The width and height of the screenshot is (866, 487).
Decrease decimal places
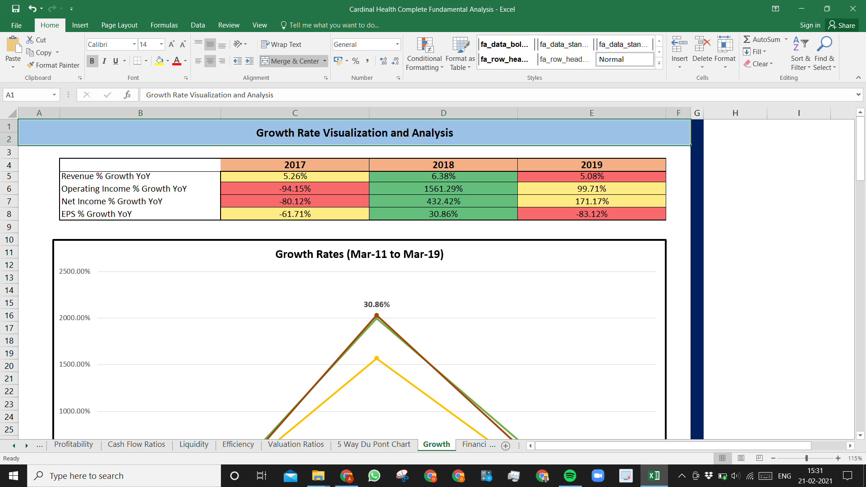coord(395,61)
